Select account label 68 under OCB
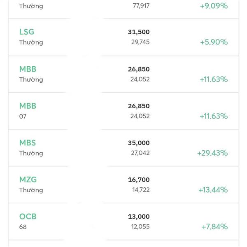Viewport: 247px width, 247px height. click(23, 227)
